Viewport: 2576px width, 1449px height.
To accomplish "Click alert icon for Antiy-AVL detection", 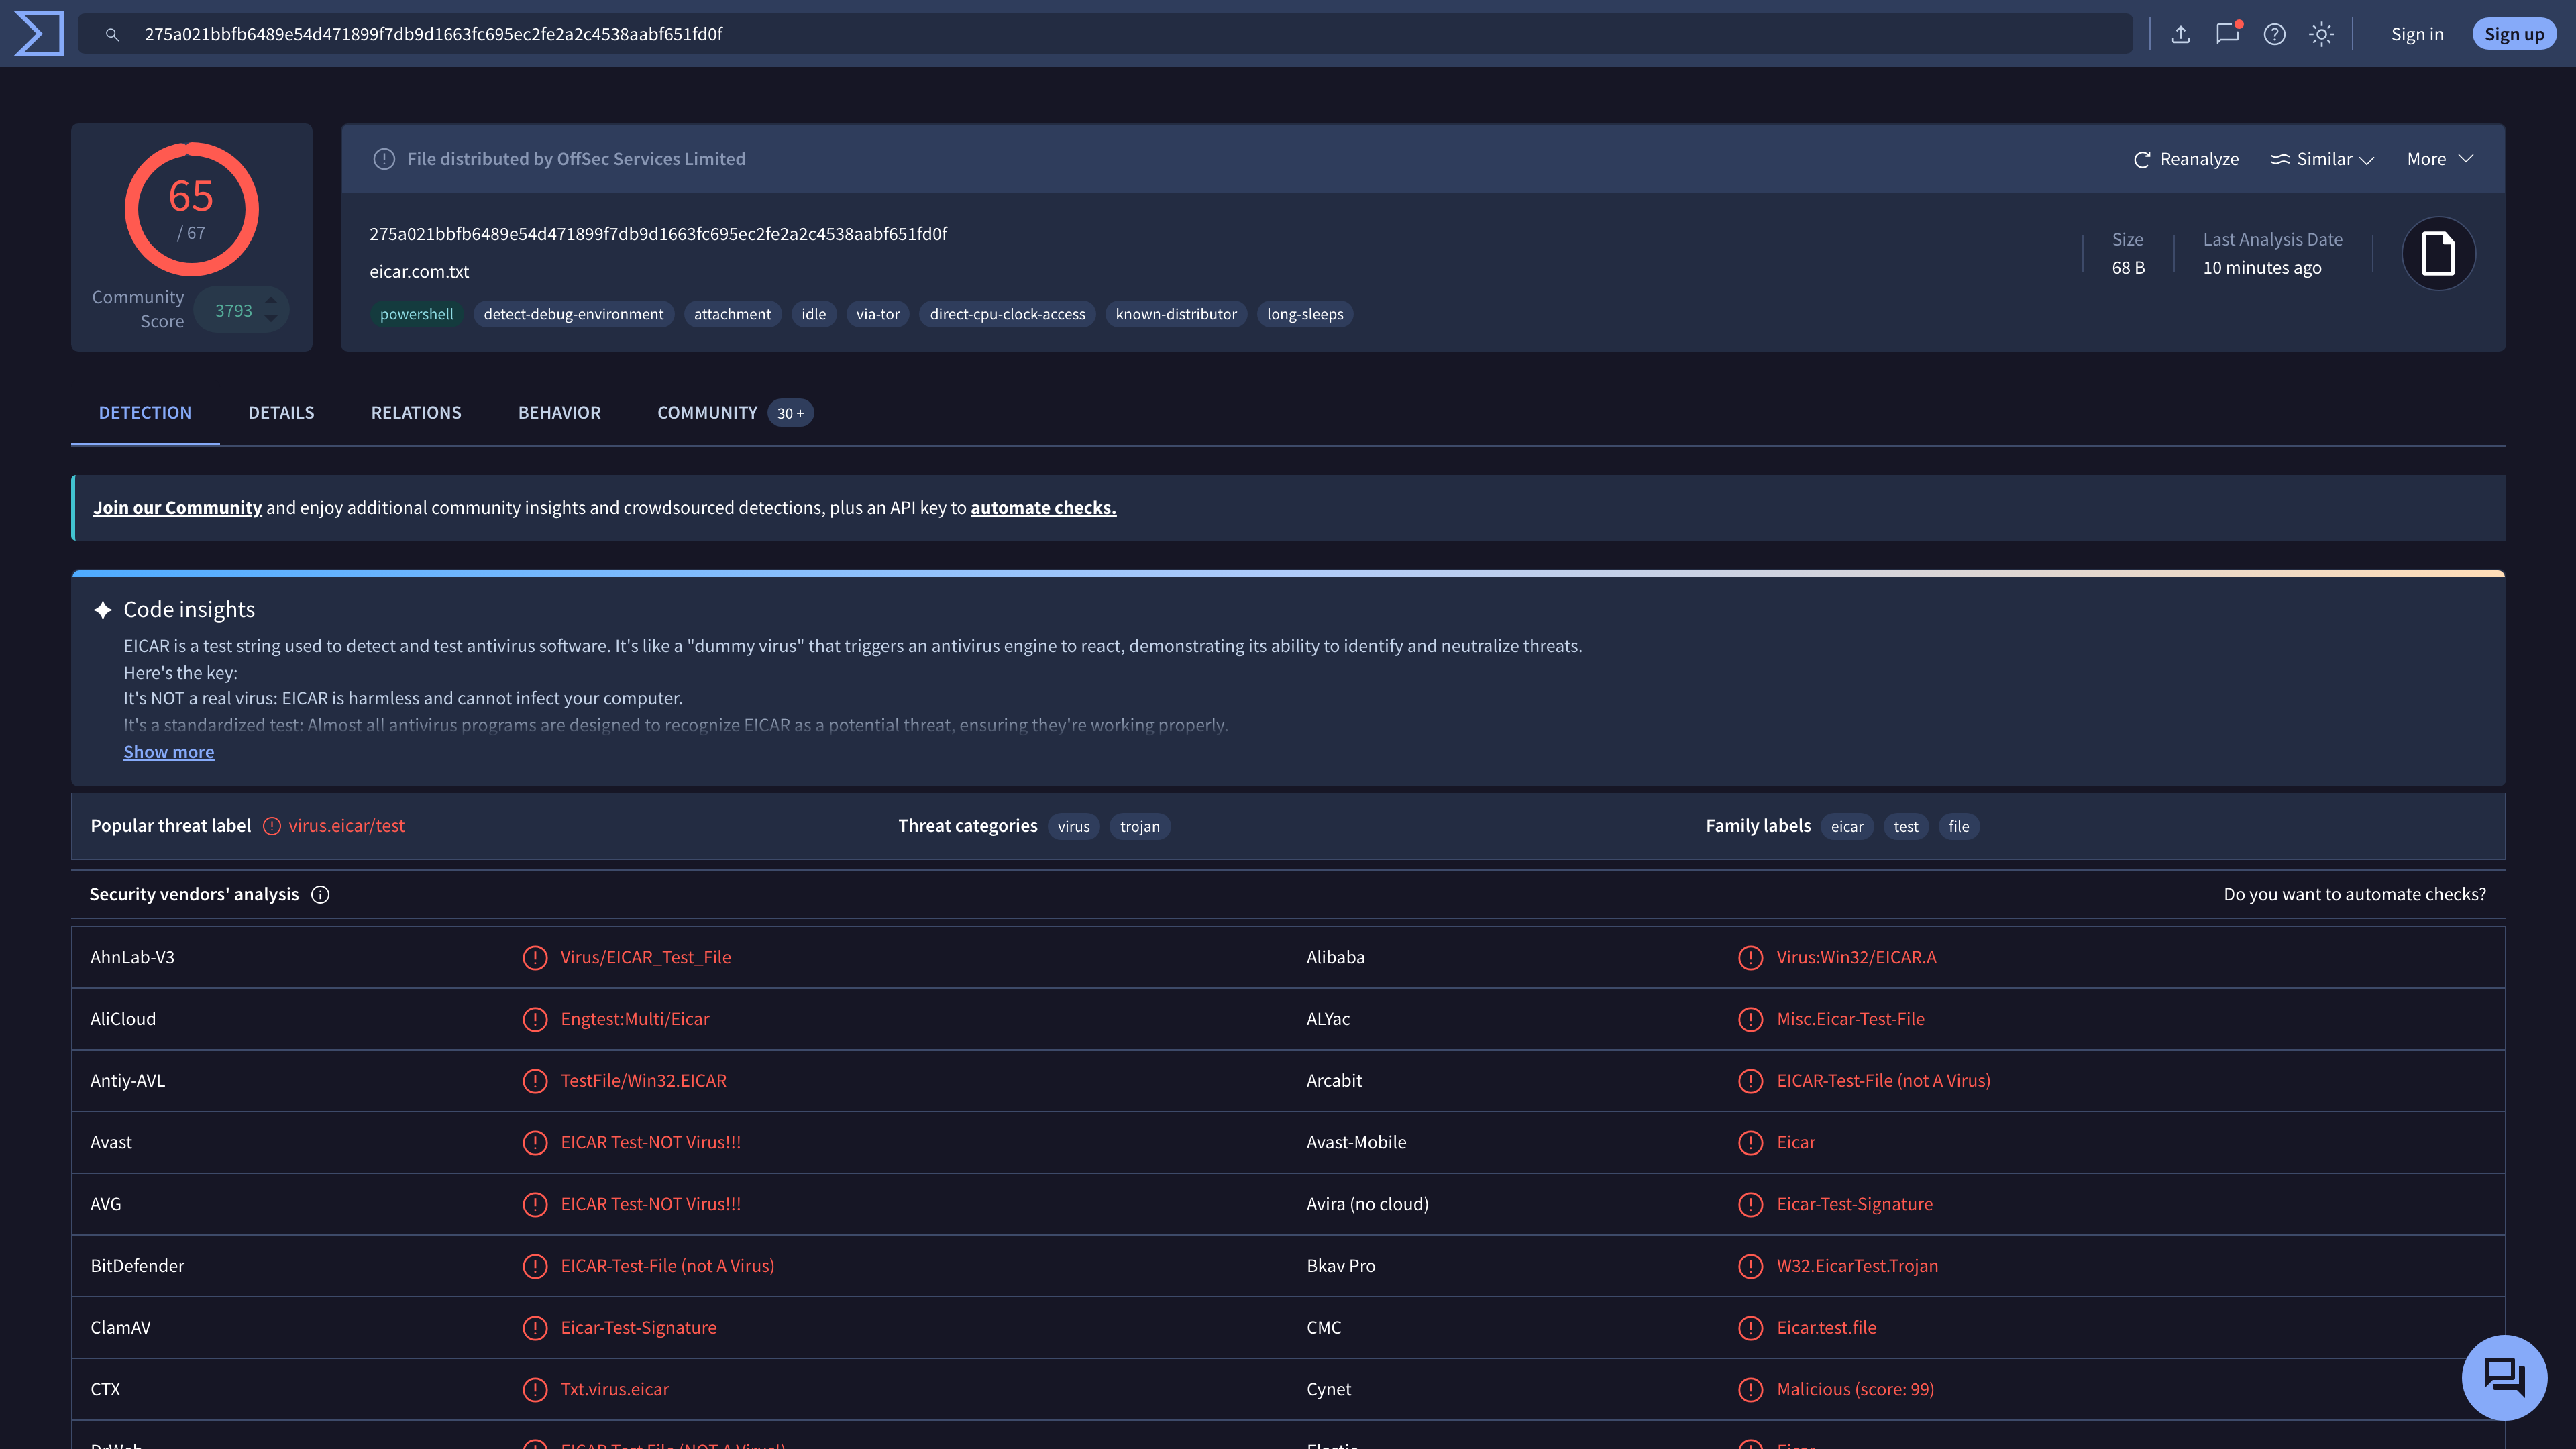I will (x=535, y=1081).
